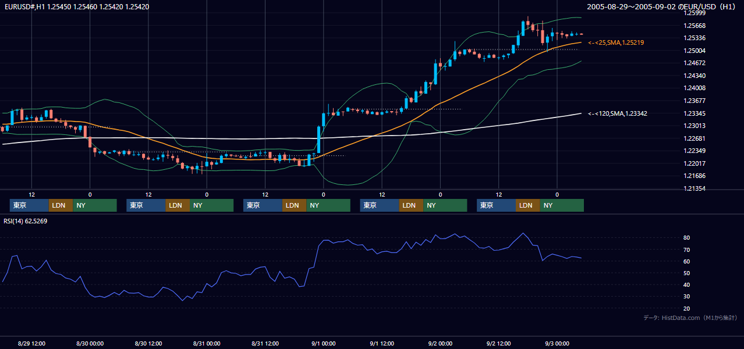Screen dimensions: 744x349
Task: Click the 8/30 12:00 date label
Action: [x=148, y=344]
